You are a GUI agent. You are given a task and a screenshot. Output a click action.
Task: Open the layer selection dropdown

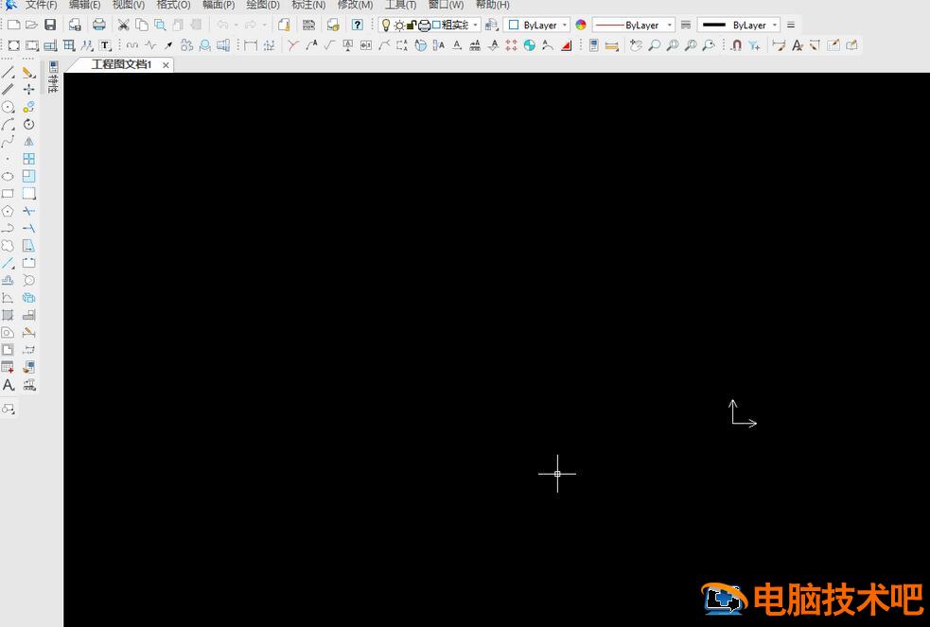tap(476, 25)
